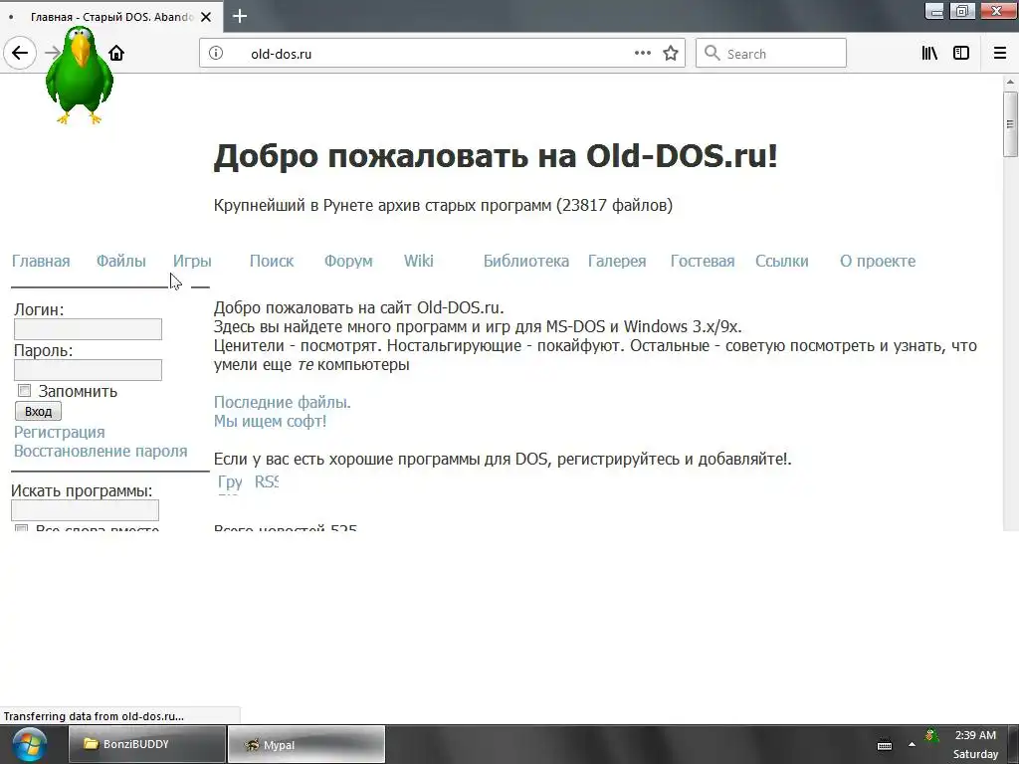Open the Ссылки menu link
This screenshot has height=764, width=1019.
(x=782, y=262)
